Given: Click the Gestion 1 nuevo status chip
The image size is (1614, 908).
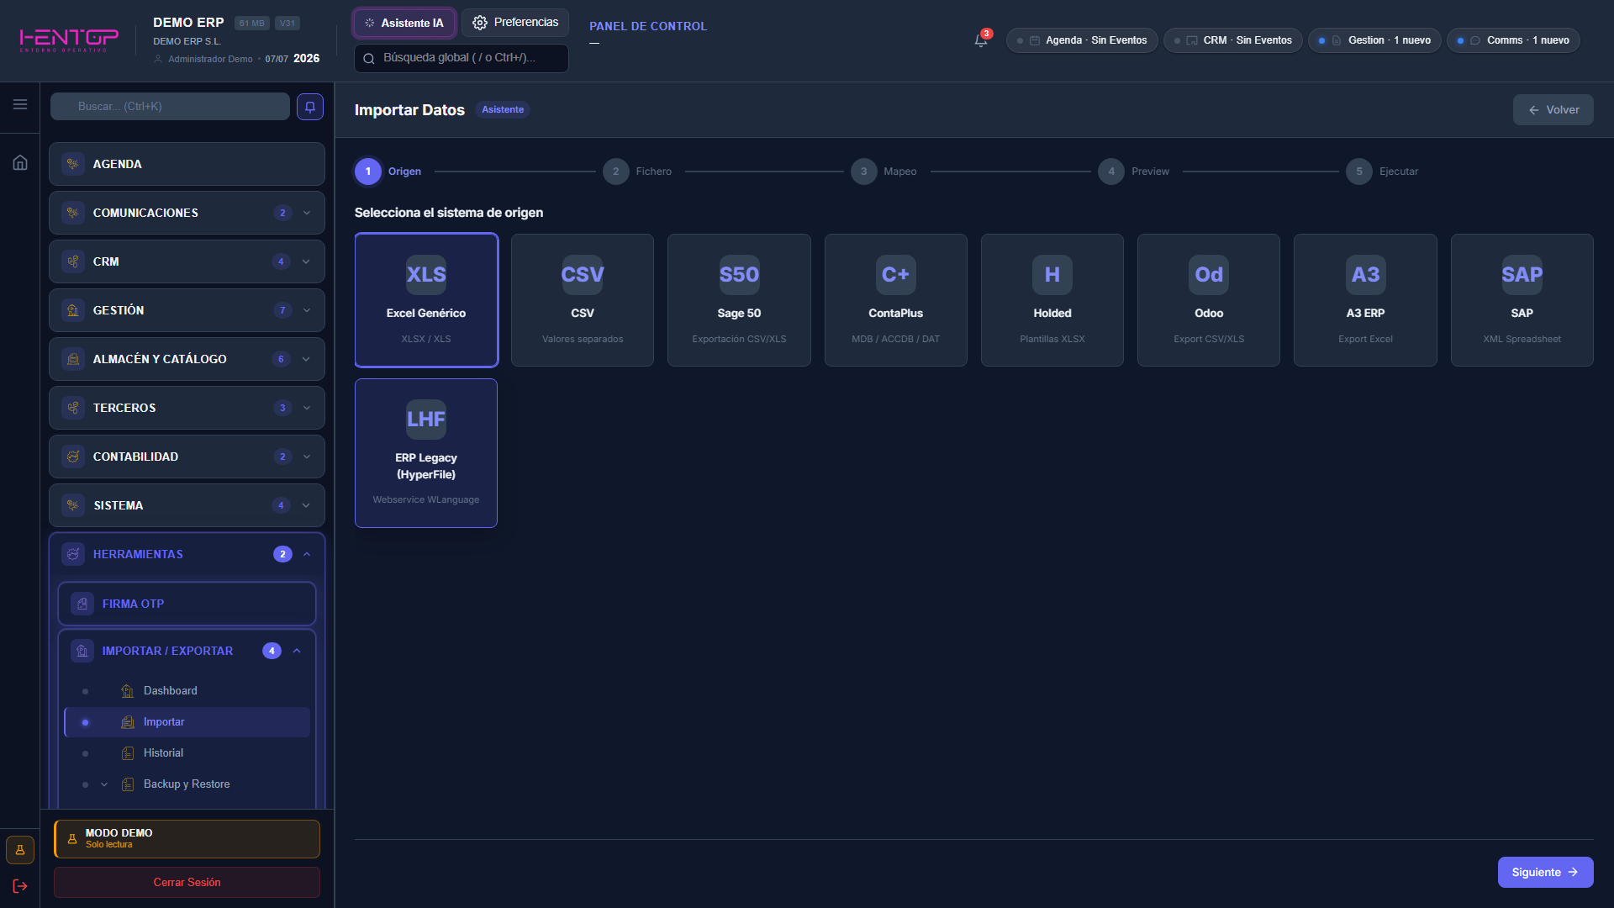Looking at the screenshot, I should point(1374,40).
